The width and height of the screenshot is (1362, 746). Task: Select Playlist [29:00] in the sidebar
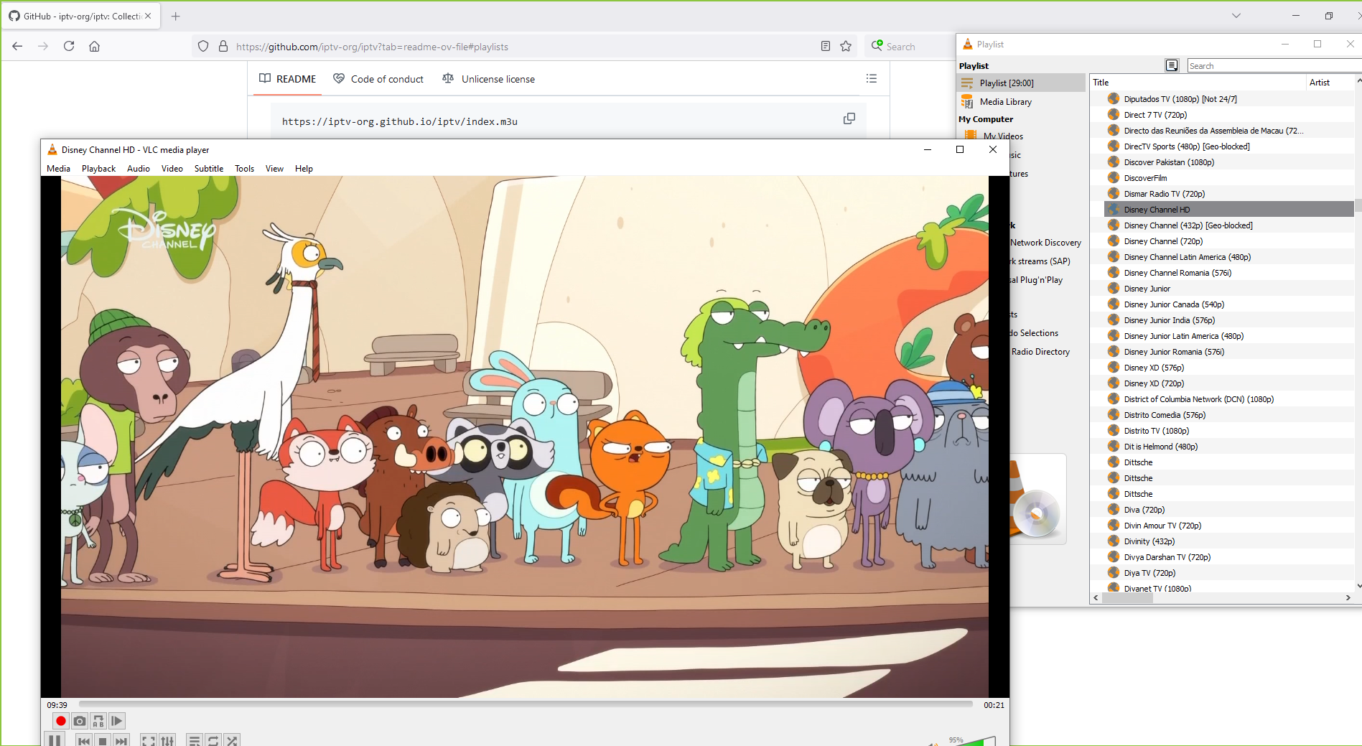[x=1022, y=83]
